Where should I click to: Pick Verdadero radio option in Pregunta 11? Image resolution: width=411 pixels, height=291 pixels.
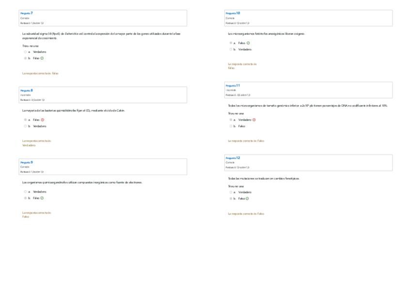231,119
